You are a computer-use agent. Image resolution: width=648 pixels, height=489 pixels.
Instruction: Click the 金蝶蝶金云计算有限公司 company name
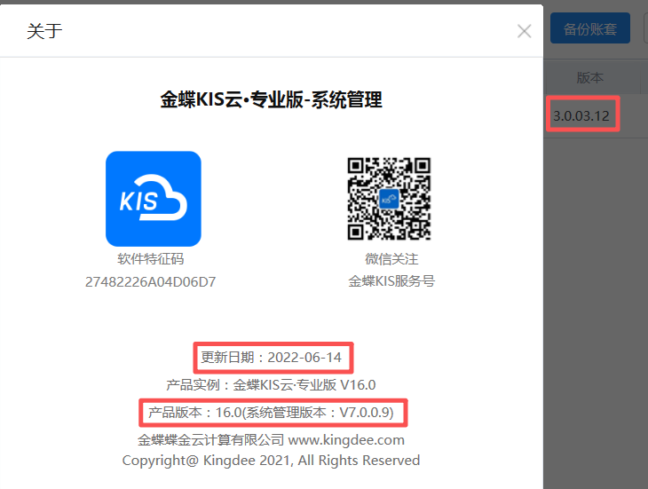tap(211, 440)
